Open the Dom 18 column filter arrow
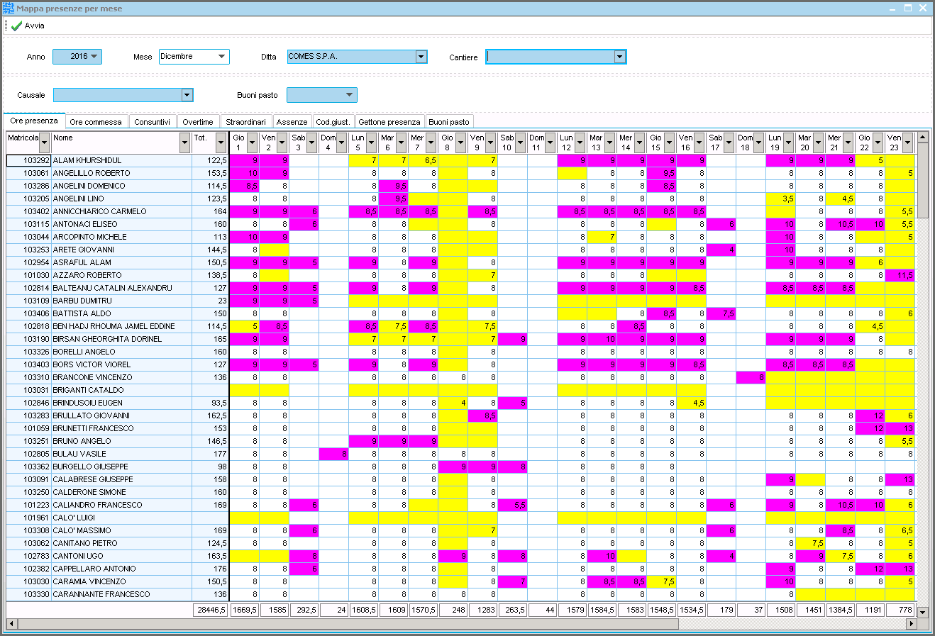This screenshot has height=636, width=935. 758,143
